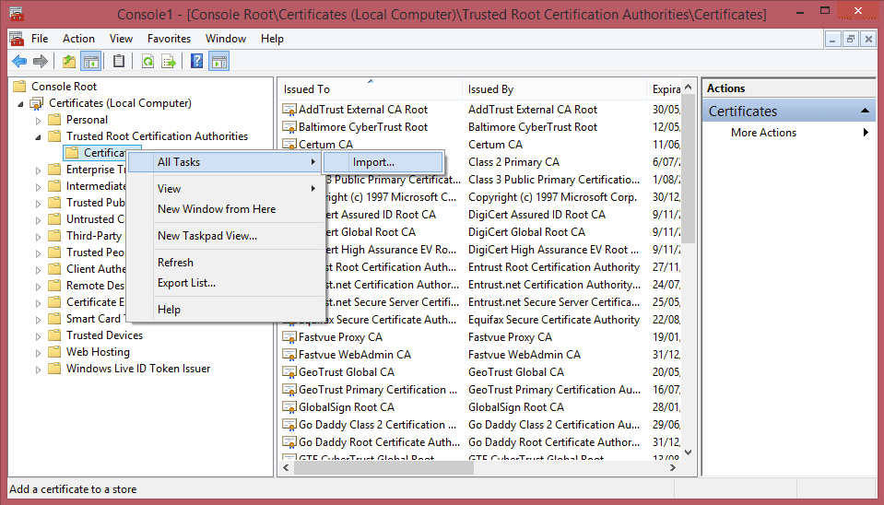Image resolution: width=884 pixels, height=505 pixels.
Task: Choose Export List... in the context menu
Action: pyautogui.click(x=226, y=283)
